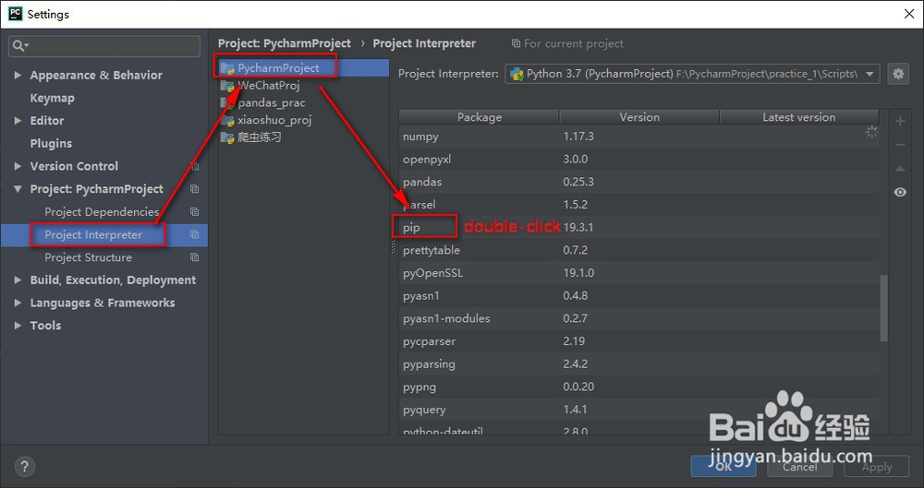924x488 pixels.
Task: Click the uninstall package minus icon
Action: pyautogui.click(x=900, y=145)
